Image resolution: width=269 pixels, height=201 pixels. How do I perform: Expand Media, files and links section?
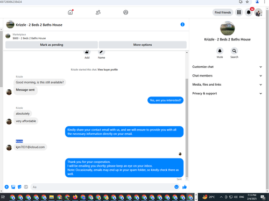coord(227,85)
